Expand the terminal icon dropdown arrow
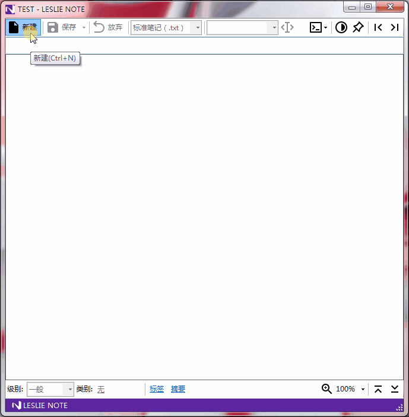The image size is (409, 417). [326, 27]
